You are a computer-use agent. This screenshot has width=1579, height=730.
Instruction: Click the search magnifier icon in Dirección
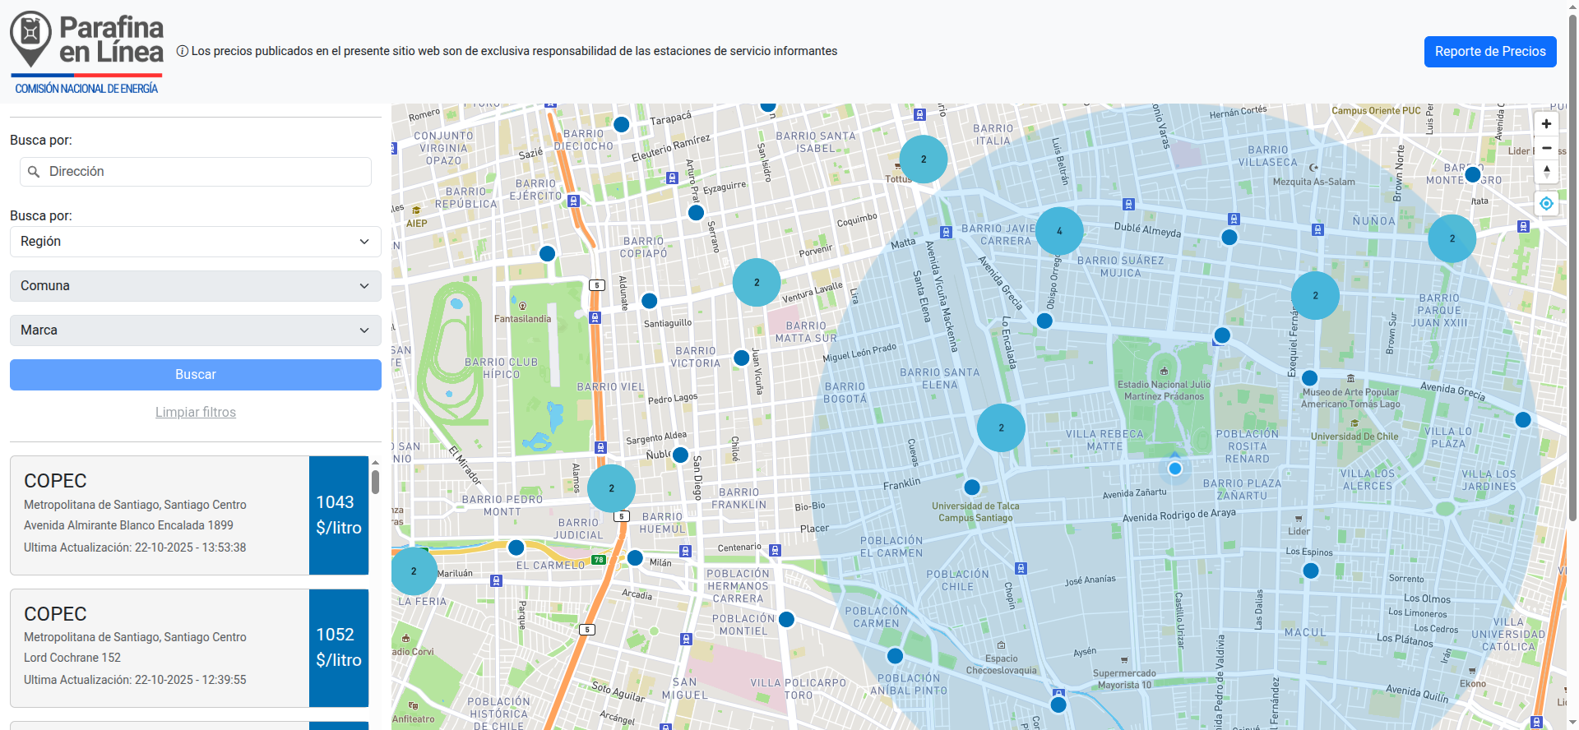click(34, 172)
